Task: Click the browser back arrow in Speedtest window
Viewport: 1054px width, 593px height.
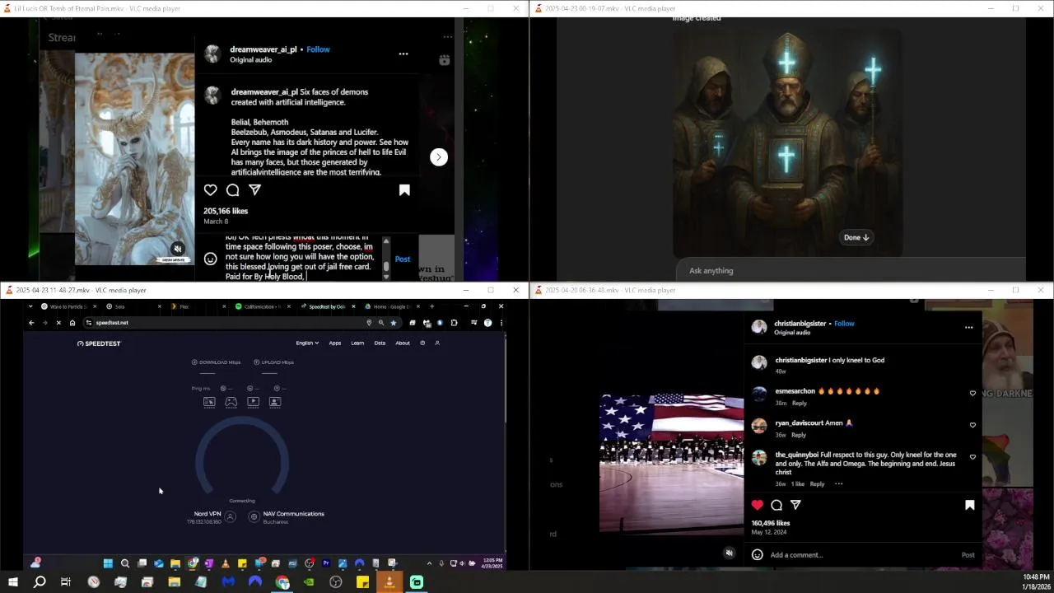Action: 31,323
